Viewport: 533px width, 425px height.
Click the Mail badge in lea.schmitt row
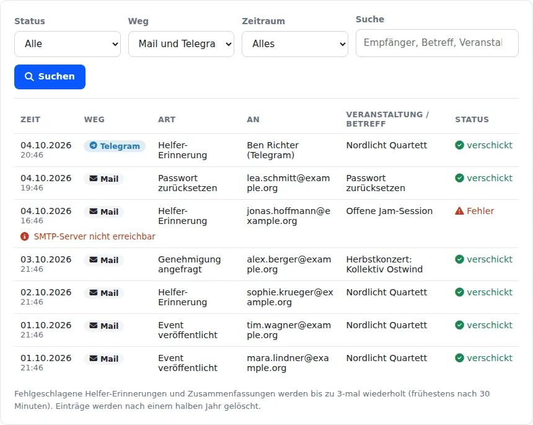click(x=104, y=179)
